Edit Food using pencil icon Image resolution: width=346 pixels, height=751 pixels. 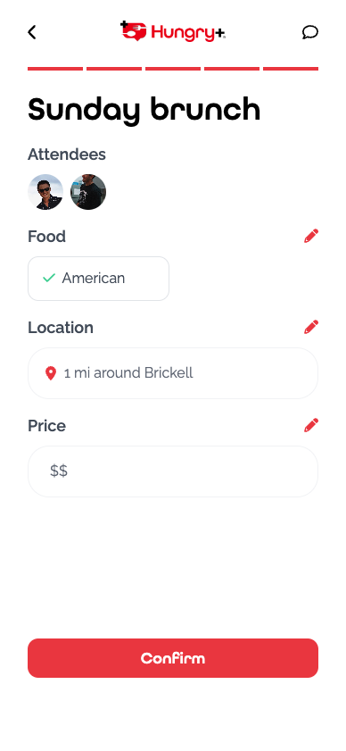pos(311,236)
